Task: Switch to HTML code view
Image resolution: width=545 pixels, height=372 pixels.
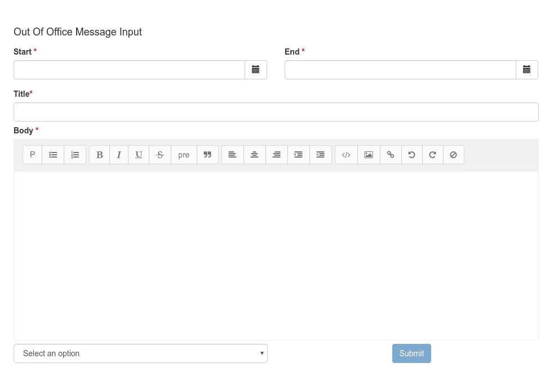Action: 345,155
